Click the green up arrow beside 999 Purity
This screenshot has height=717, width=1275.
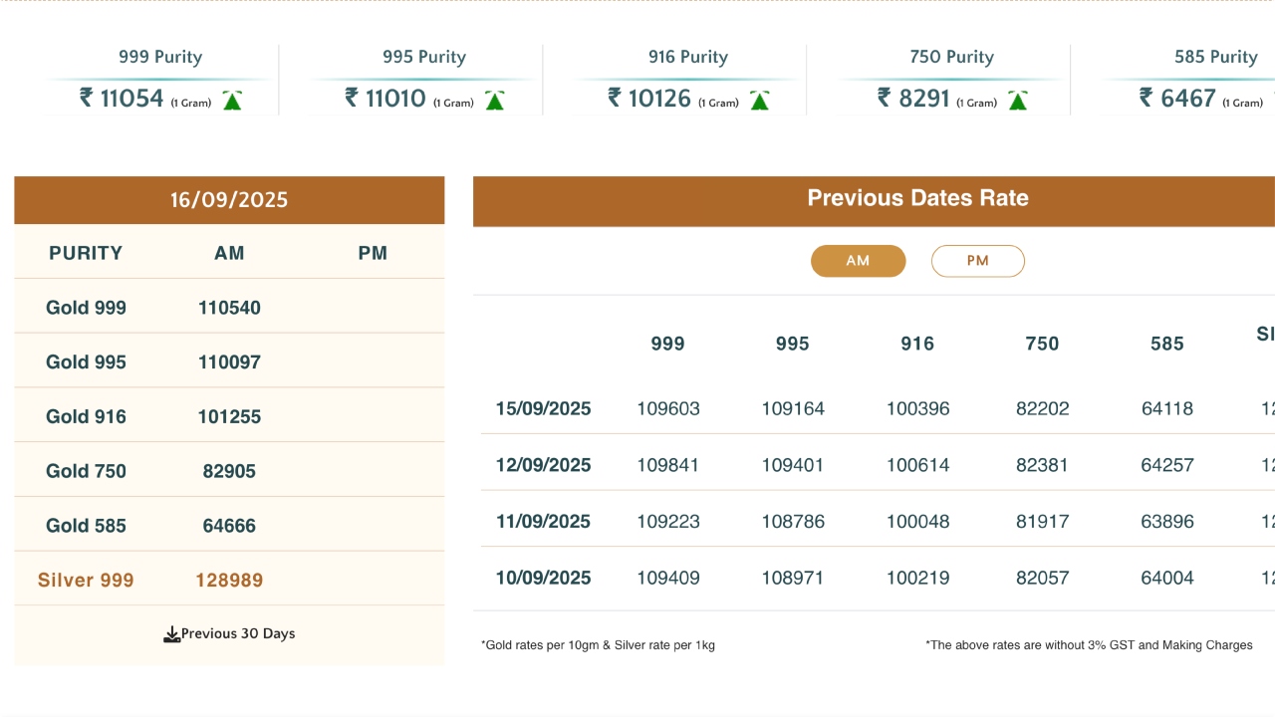[232, 100]
